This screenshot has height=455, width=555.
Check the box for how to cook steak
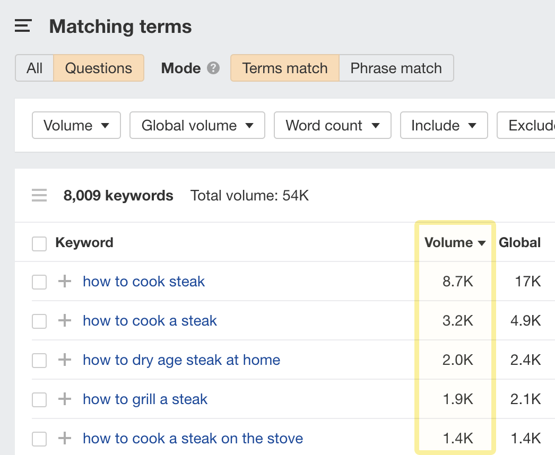point(39,282)
